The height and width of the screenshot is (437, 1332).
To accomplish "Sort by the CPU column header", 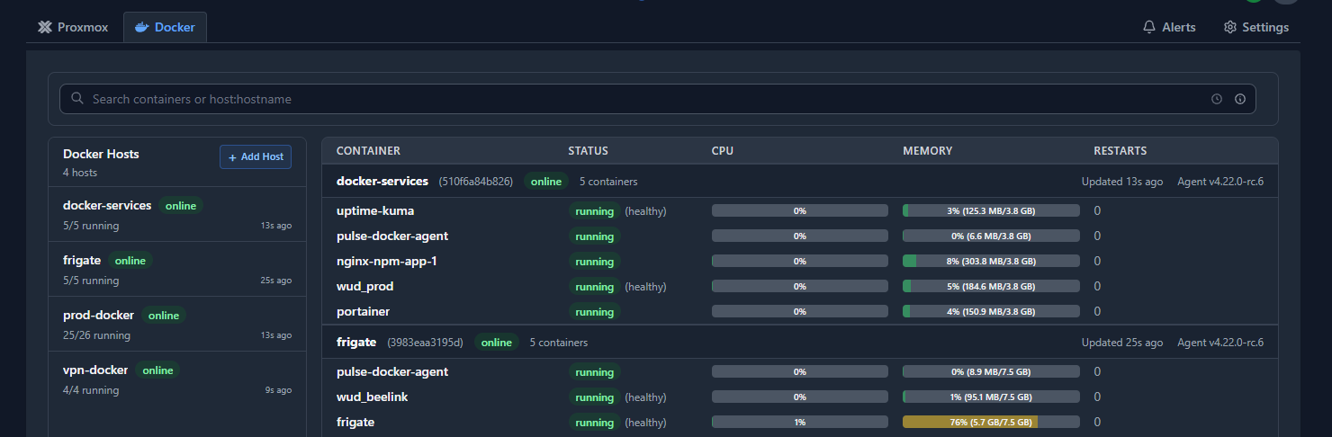I will tap(723, 151).
